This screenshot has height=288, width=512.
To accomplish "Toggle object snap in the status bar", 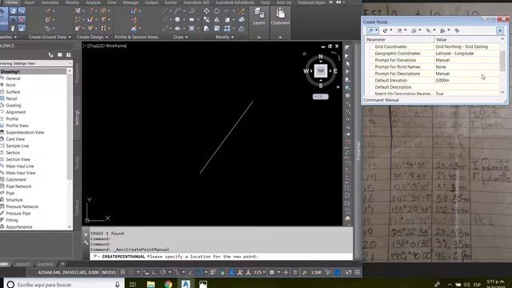I will [200, 272].
